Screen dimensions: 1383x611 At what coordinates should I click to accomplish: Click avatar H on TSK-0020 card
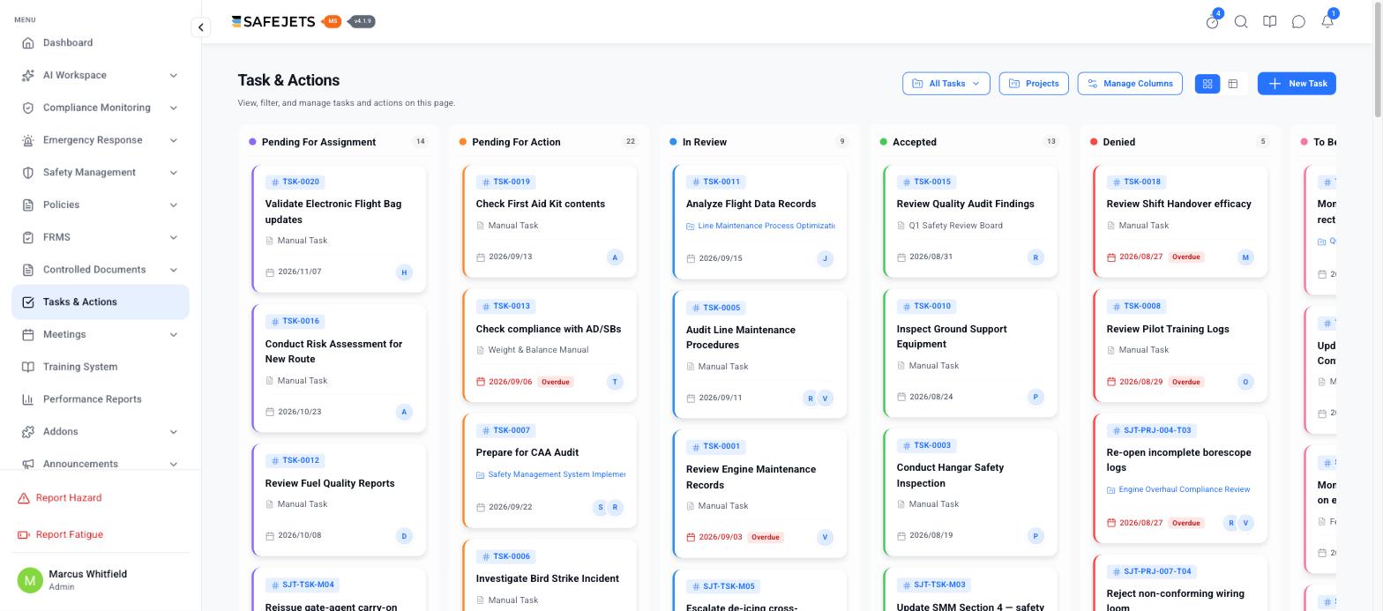click(404, 272)
